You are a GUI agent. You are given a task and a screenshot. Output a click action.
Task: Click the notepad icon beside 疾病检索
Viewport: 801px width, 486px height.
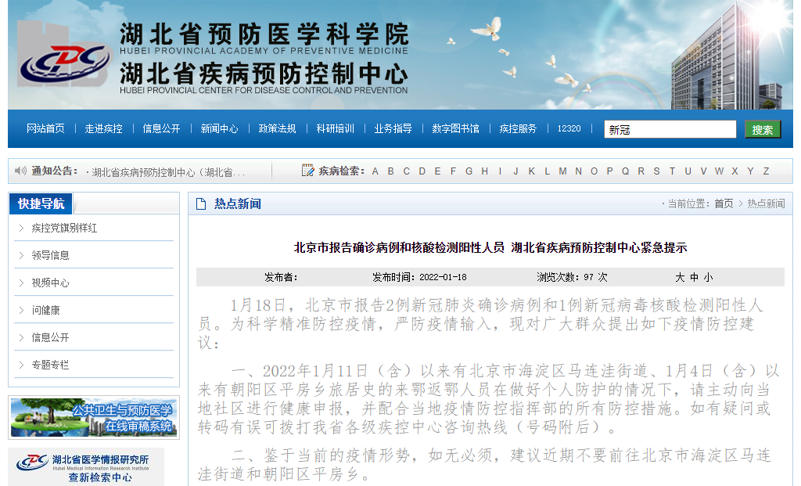(x=308, y=171)
